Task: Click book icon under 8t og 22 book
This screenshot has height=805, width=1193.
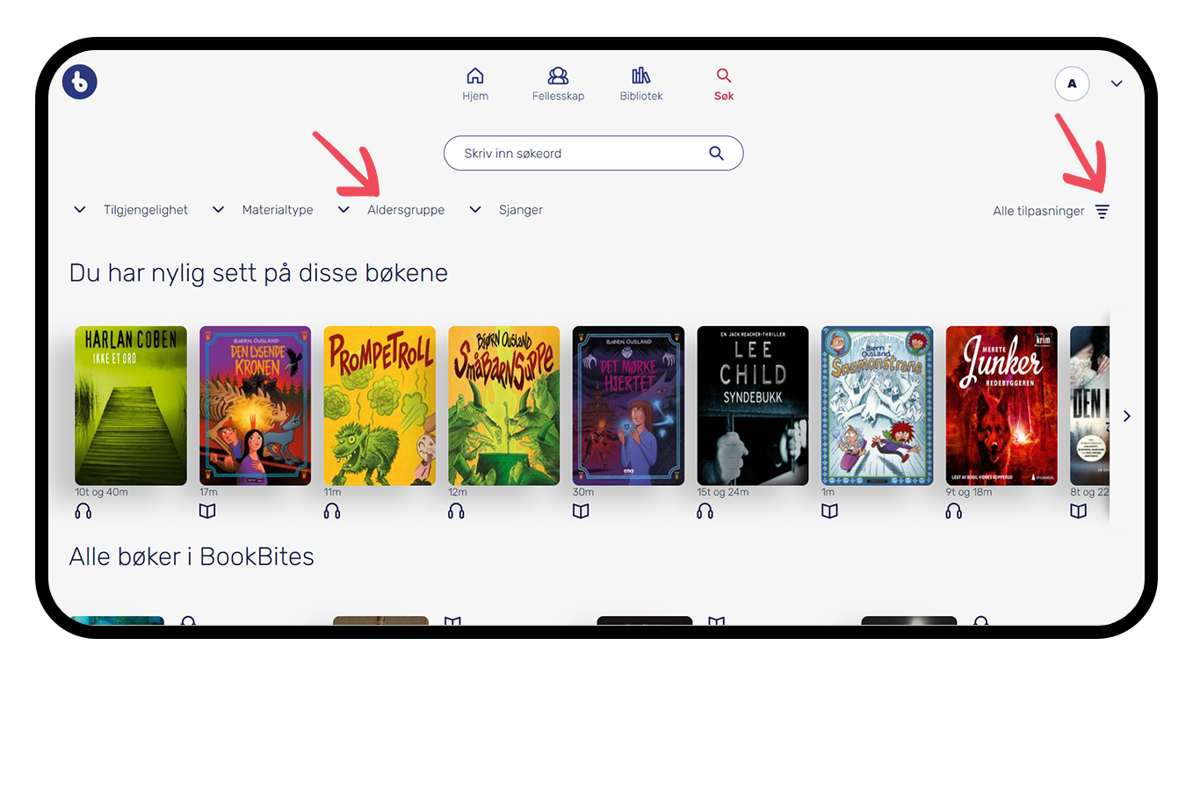Action: 1079,511
